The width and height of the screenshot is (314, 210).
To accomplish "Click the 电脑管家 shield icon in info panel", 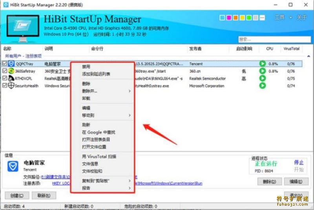I will (13, 166).
